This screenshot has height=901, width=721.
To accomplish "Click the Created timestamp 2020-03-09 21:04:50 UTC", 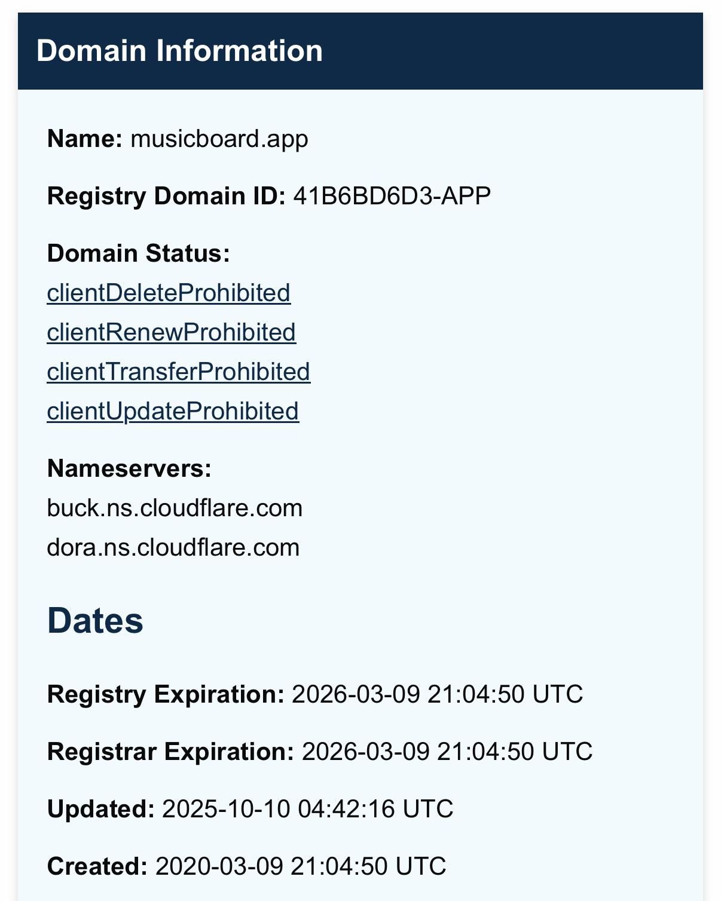I will point(301,866).
